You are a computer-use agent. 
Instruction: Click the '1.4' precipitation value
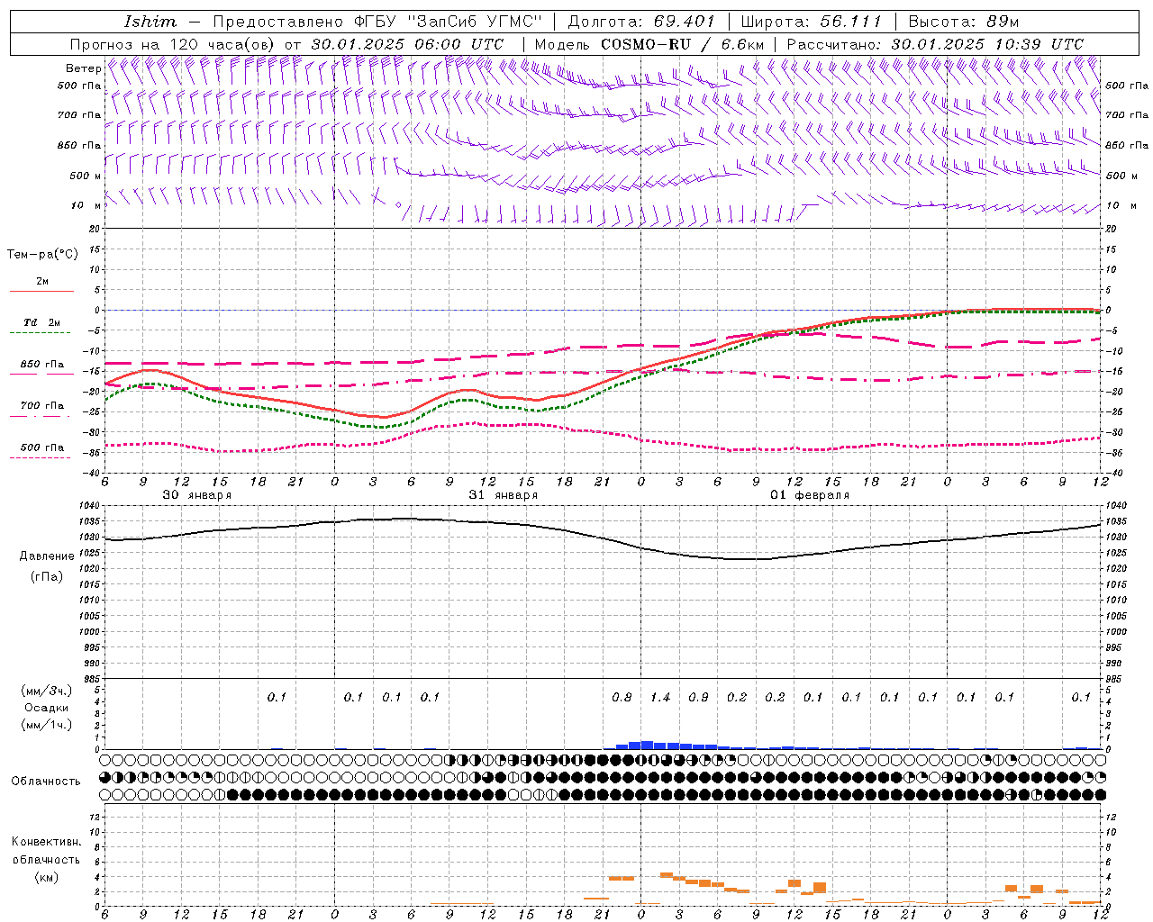(660, 698)
